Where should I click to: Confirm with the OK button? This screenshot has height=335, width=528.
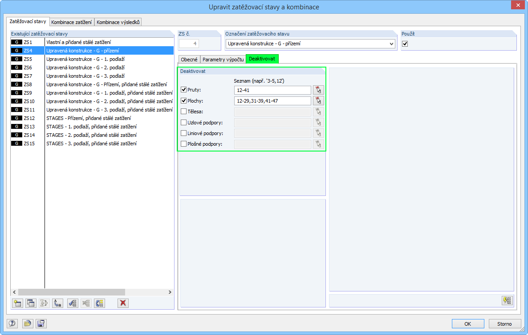click(468, 323)
